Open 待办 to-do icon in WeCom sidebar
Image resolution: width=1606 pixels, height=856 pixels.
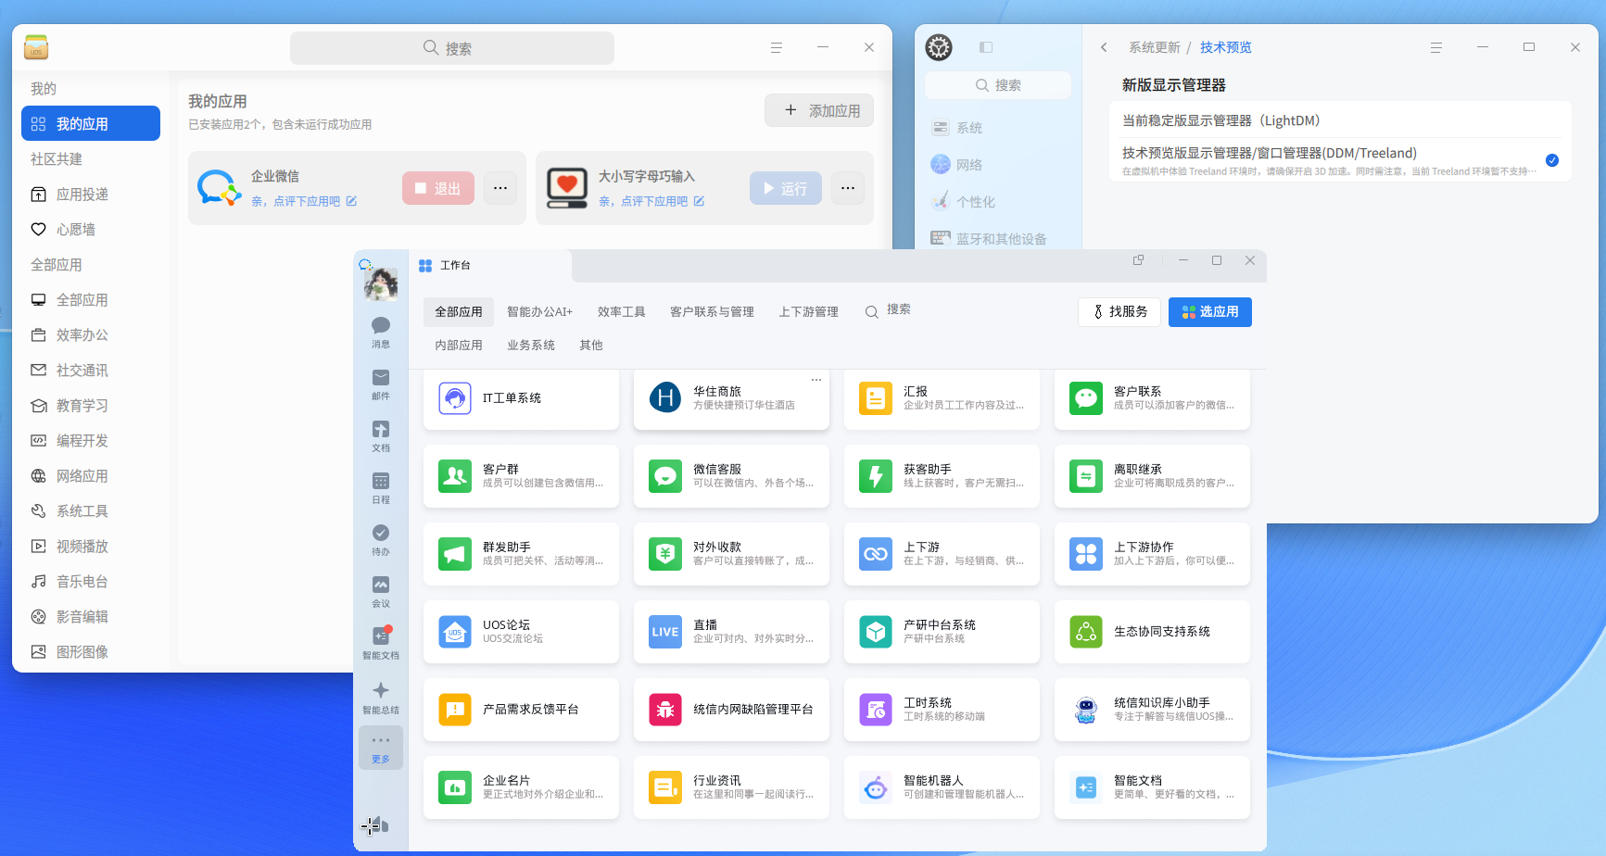click(381, 539)
